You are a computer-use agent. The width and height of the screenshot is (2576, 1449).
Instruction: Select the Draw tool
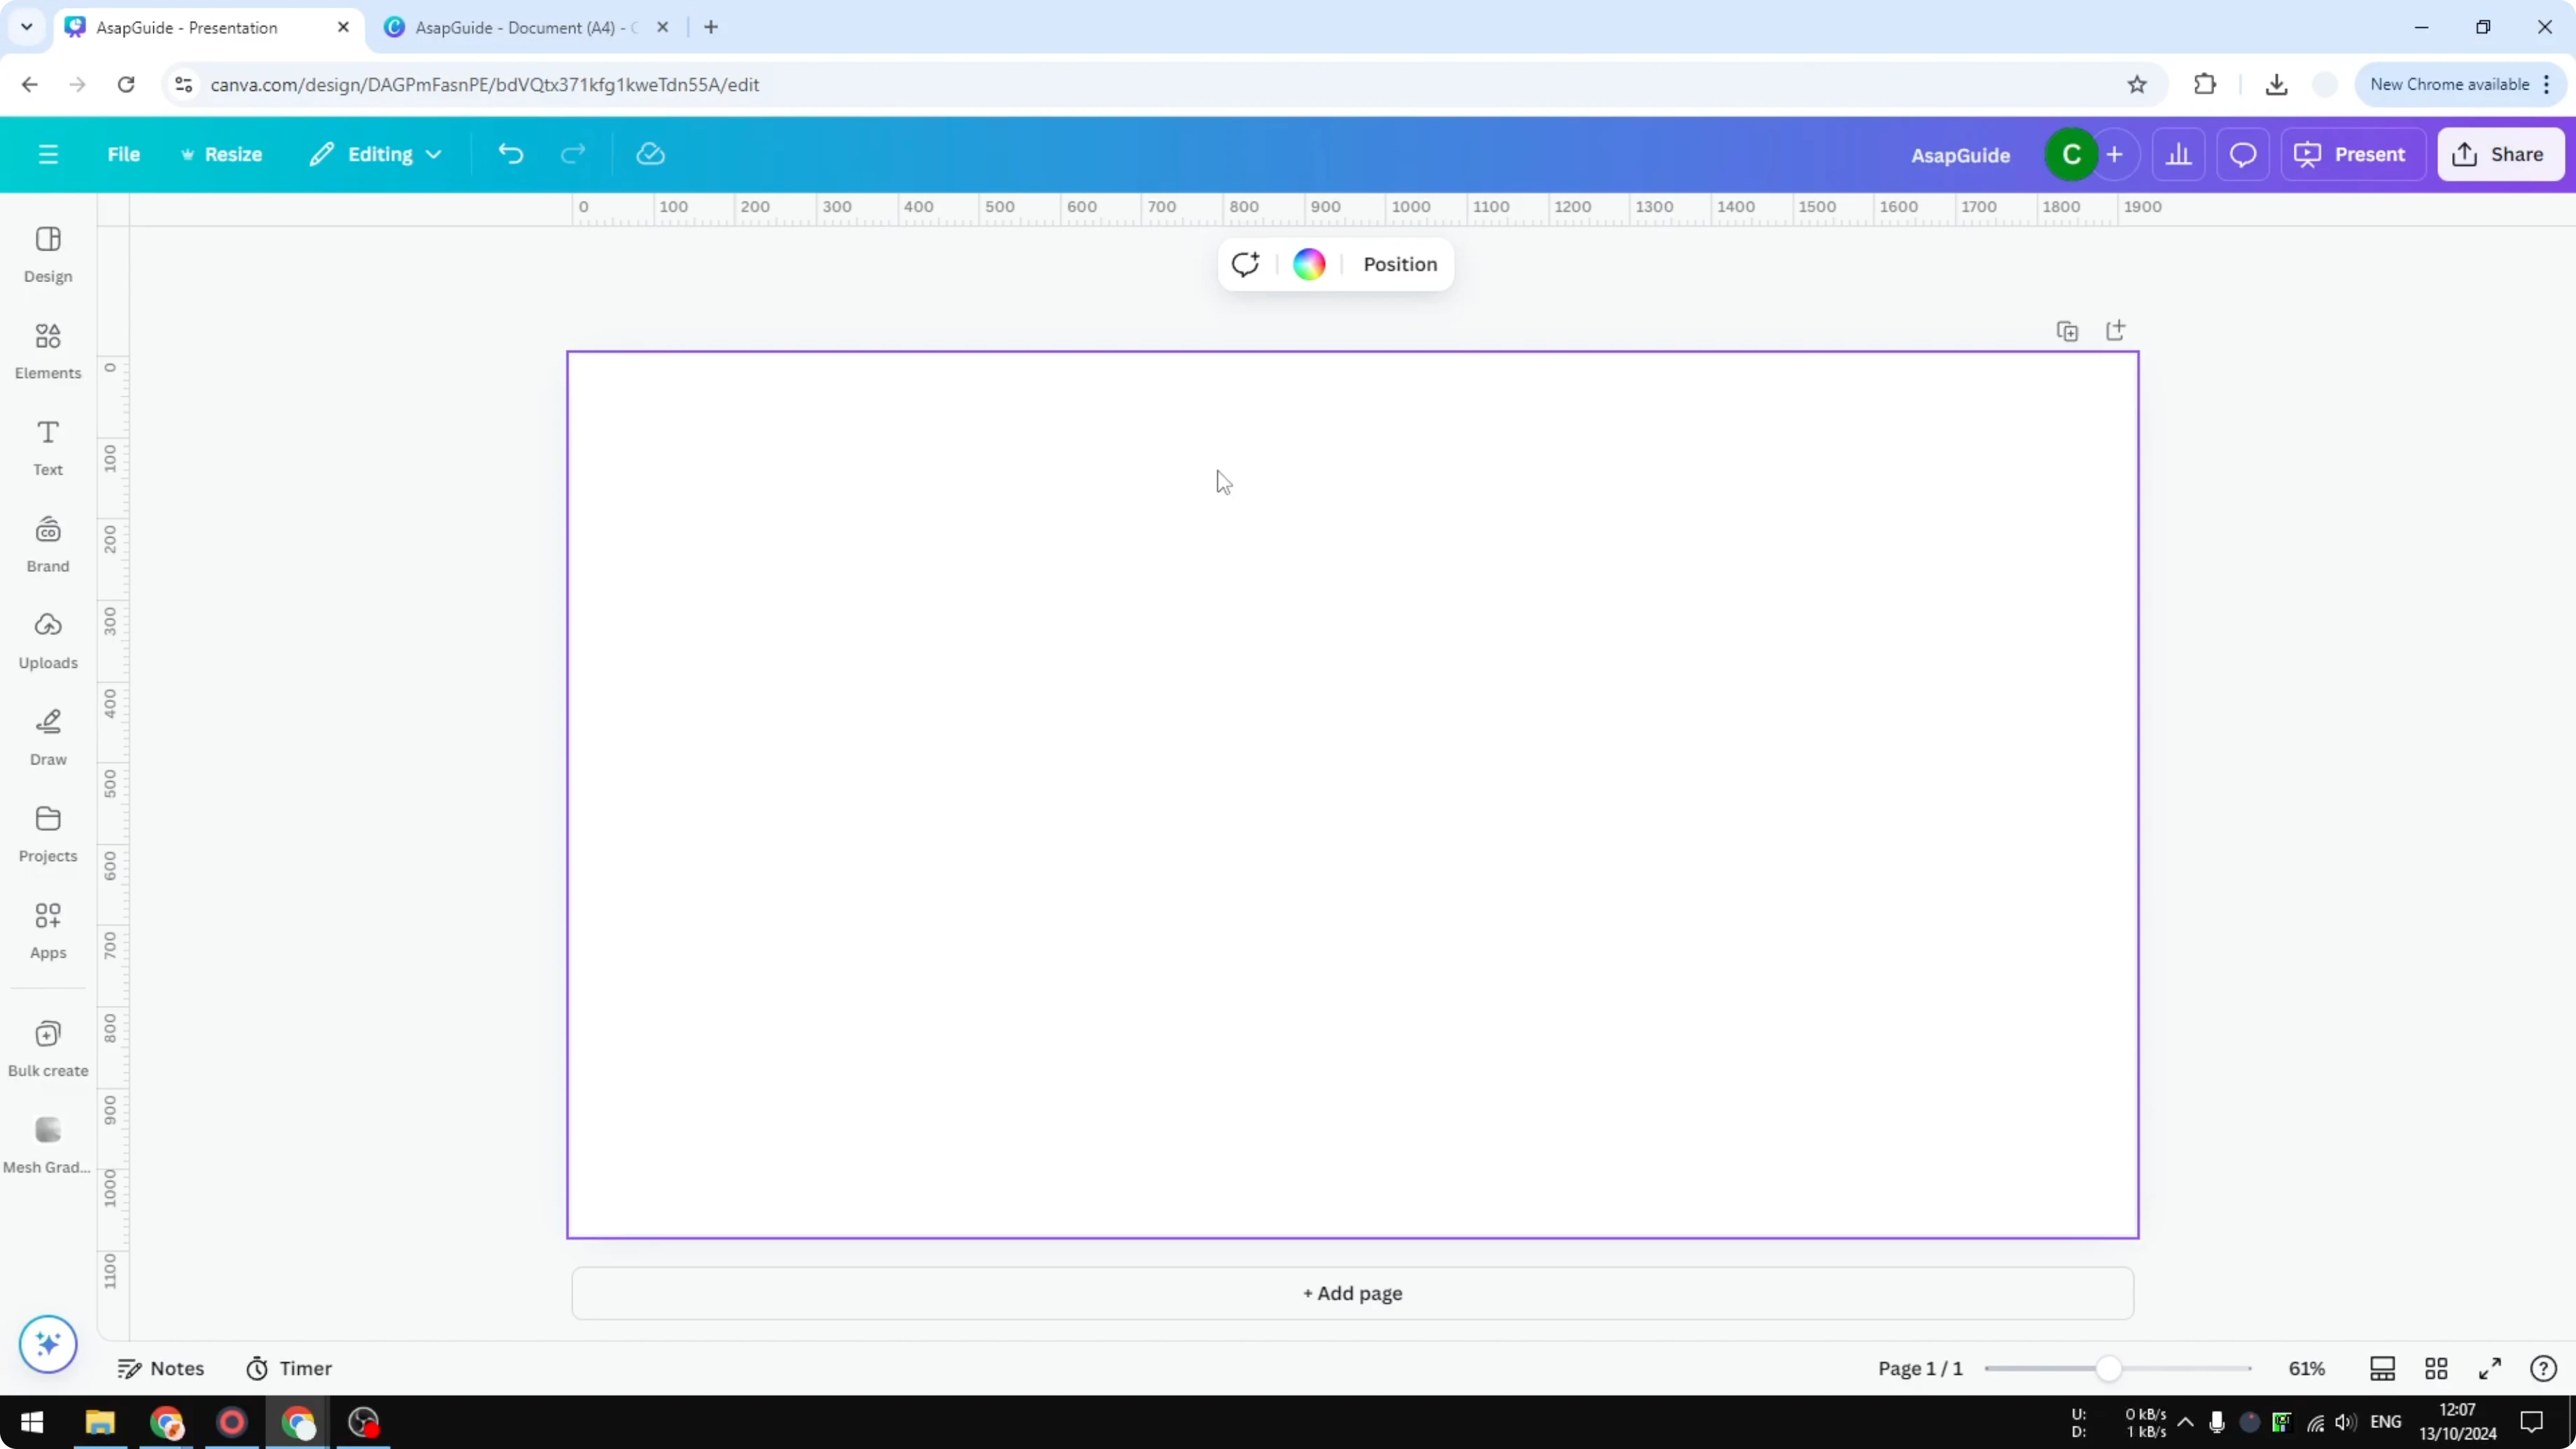(47, 737)
